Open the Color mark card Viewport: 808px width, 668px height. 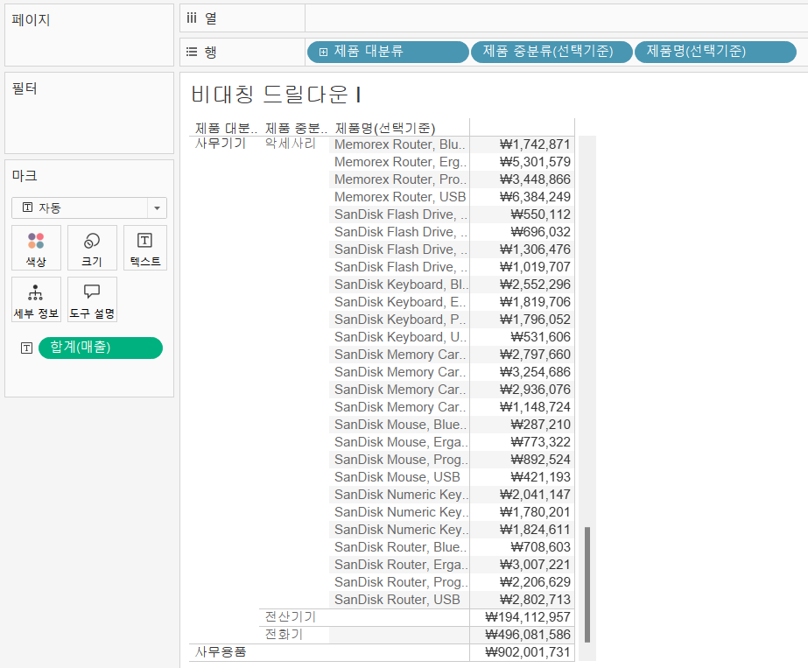coord(36,248)
